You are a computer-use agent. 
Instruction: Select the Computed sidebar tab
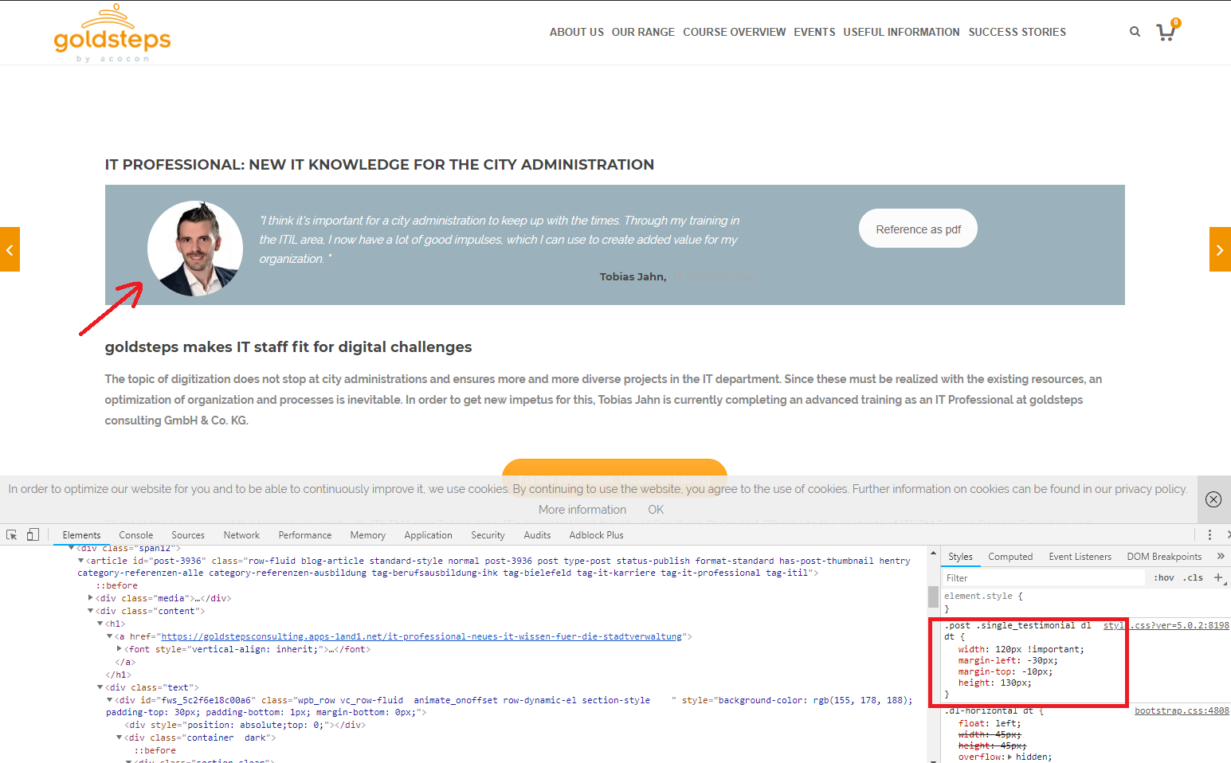pyautogui.click(x=1010, y=557)
